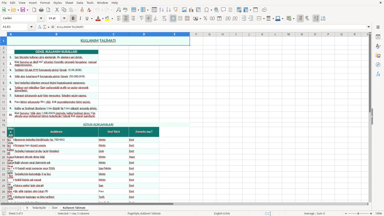Click zoom in plus button
The image size is (384, 216).
(371, 213)
